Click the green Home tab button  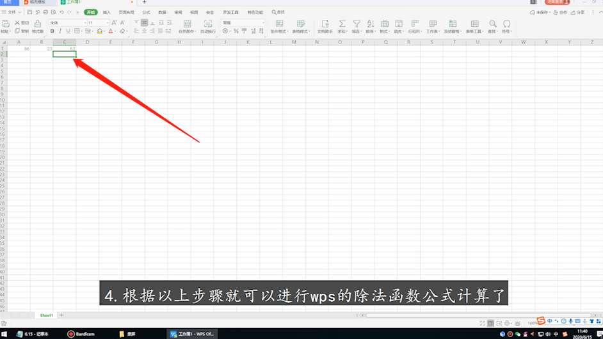click(91, 12)
